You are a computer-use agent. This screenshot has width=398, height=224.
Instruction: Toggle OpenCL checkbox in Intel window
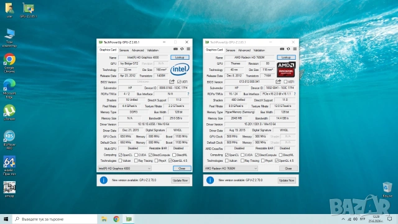pos(120,155)
